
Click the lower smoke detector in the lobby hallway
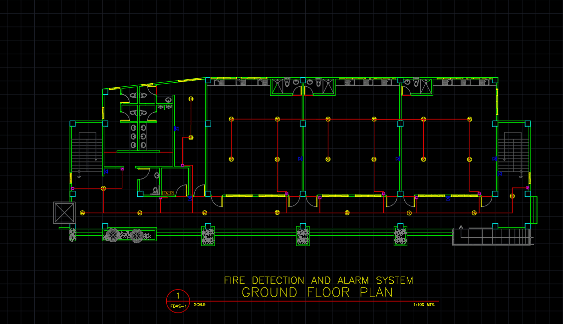[x=191, y=138]
